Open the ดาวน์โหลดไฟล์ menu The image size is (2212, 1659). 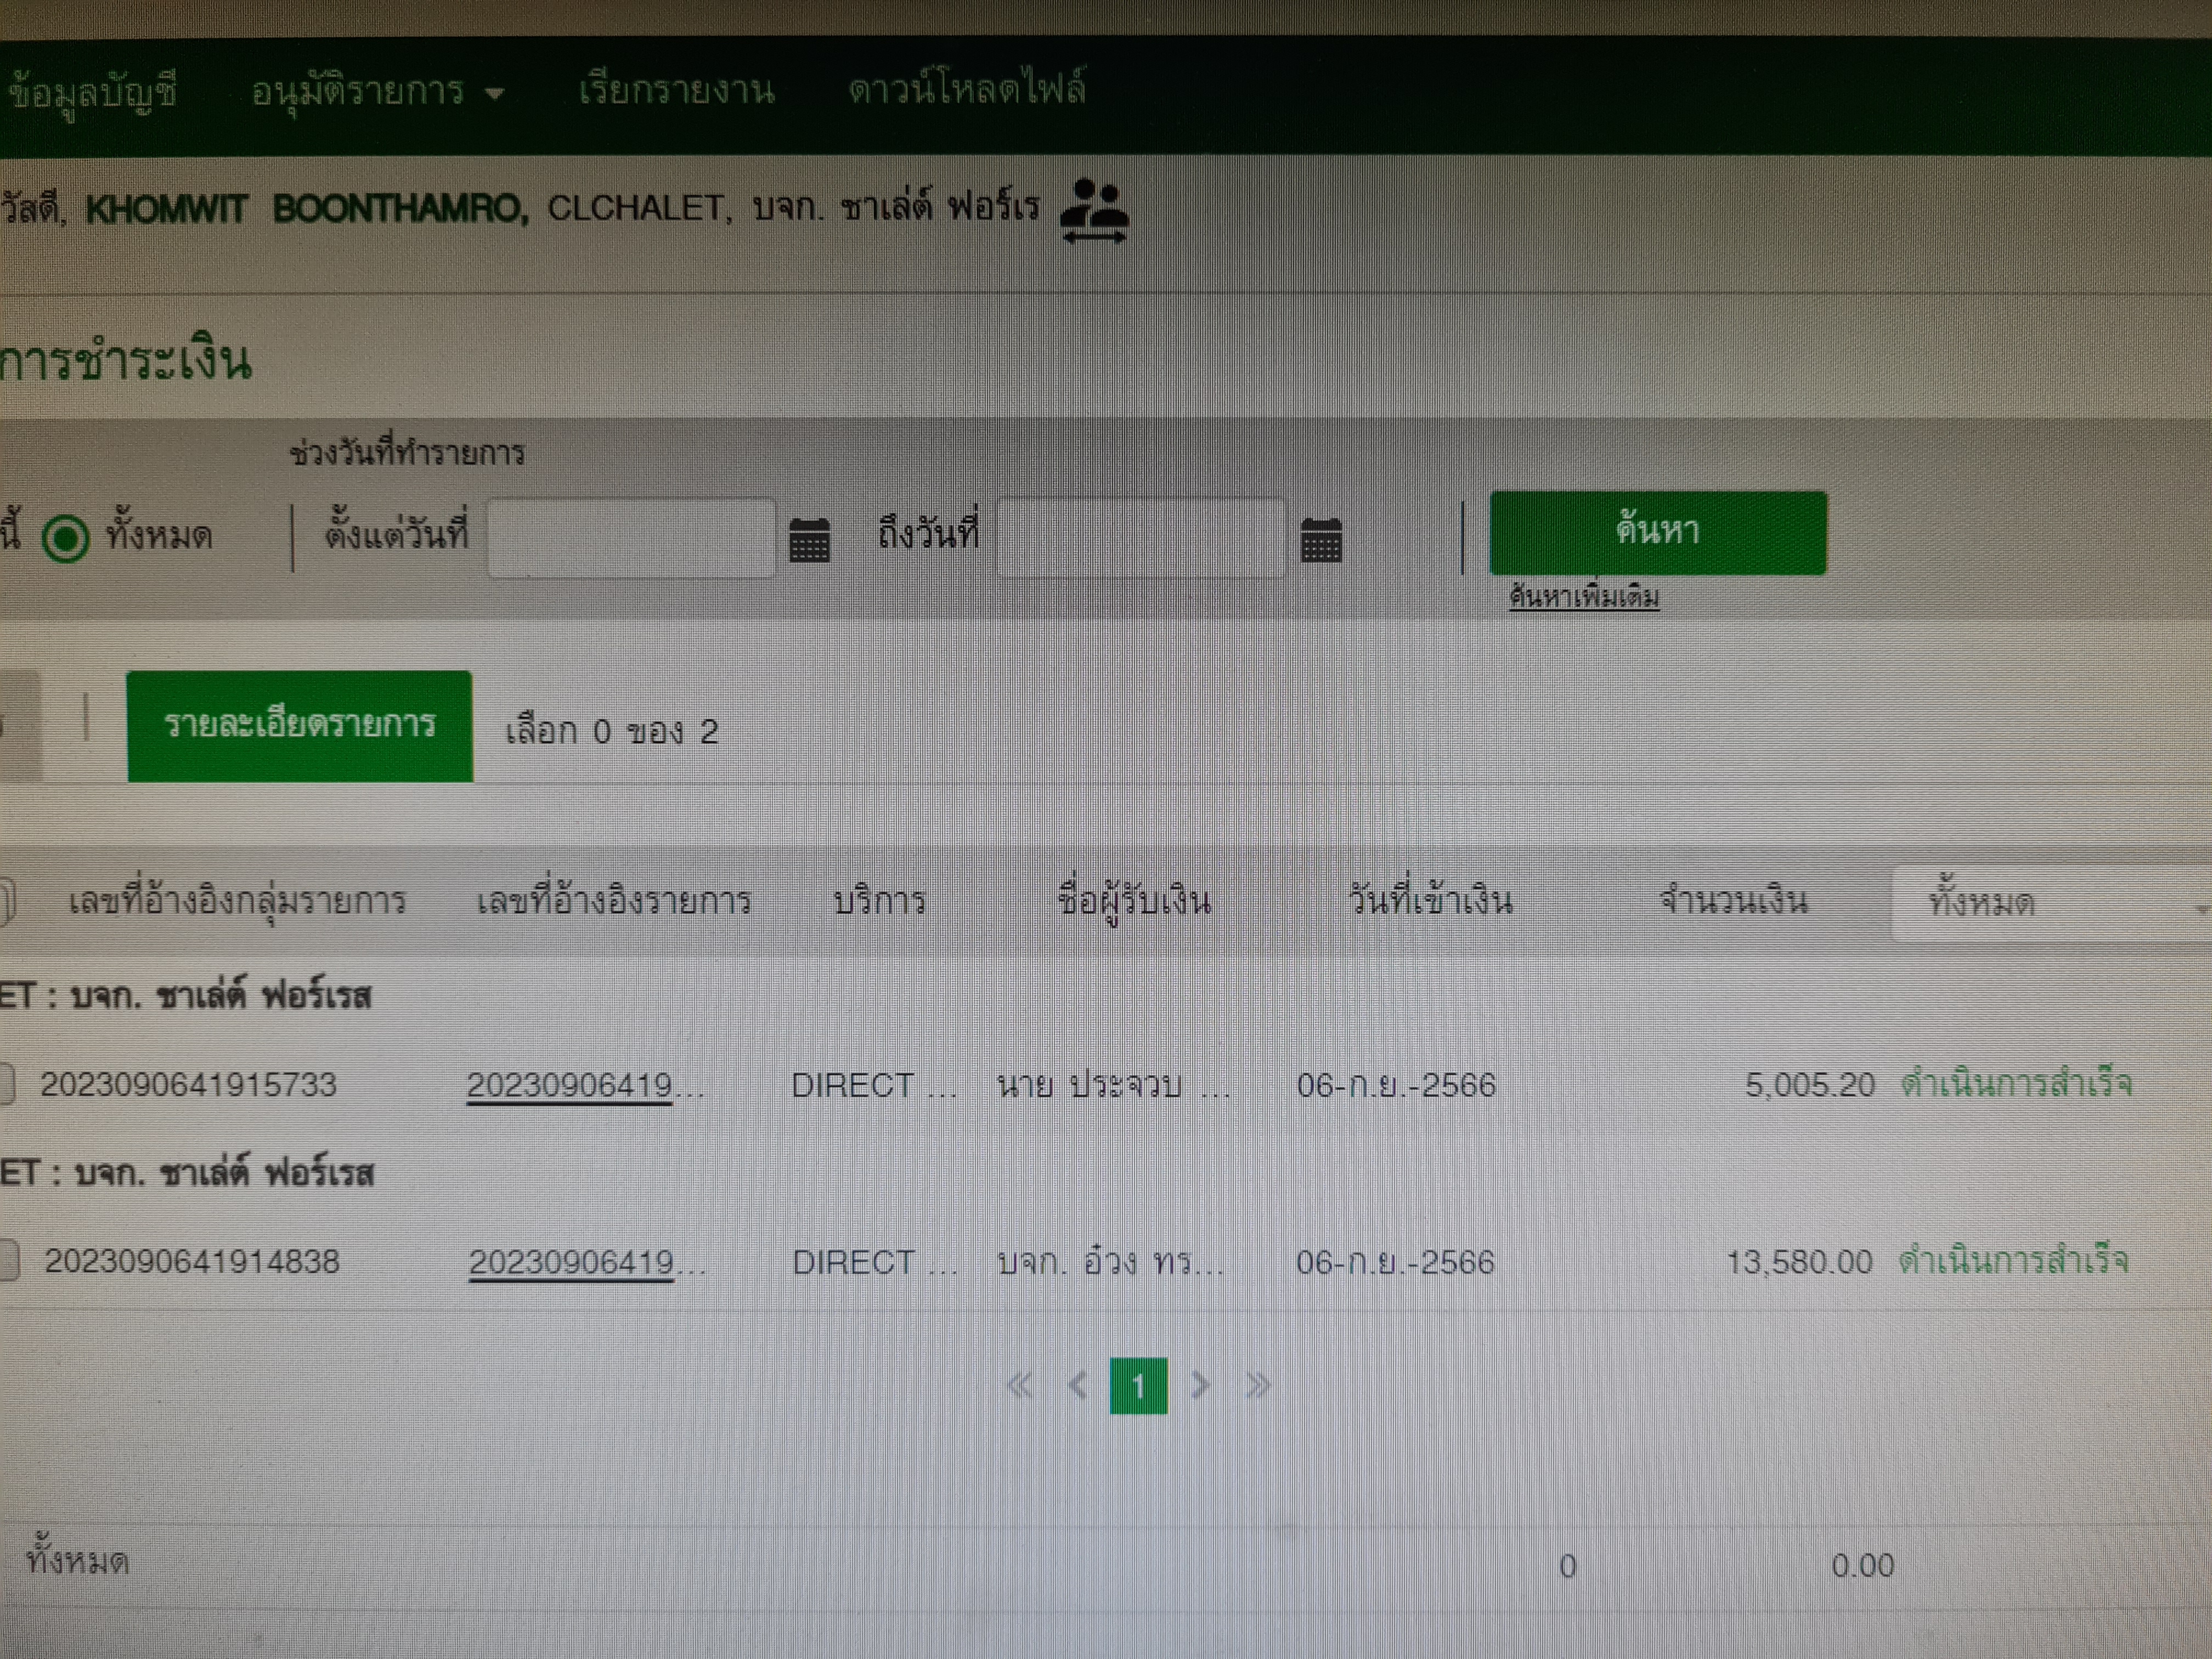click(x=966, y=90)
